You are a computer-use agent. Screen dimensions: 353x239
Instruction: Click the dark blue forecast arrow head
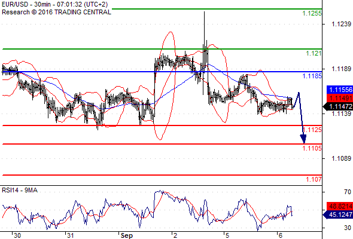tap(303, 139)
